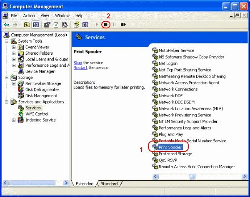Screen dimensions: 250x197
Task: Click the inner MDI minimize button
Action: coord(231,15)
